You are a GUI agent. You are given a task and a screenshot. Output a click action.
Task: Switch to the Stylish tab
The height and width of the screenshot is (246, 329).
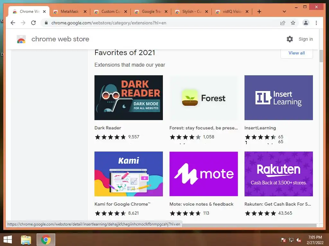(191, 12)
